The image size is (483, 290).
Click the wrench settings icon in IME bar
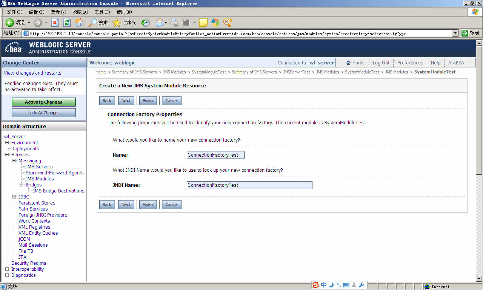pos(361,285)
